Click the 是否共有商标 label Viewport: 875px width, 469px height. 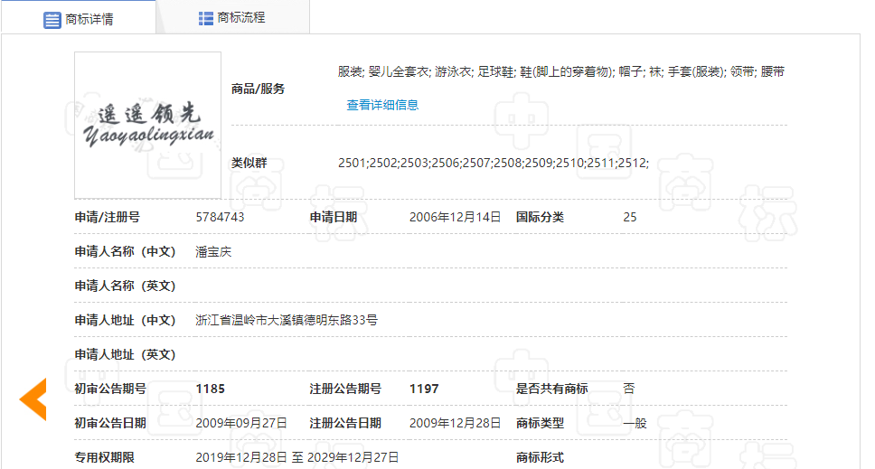point(552,389)
